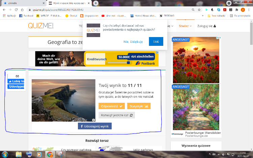Image resolution: width=253 pixels, height=158 pixels.
Task: Bookmark page with the star icon
Action: 199,10
